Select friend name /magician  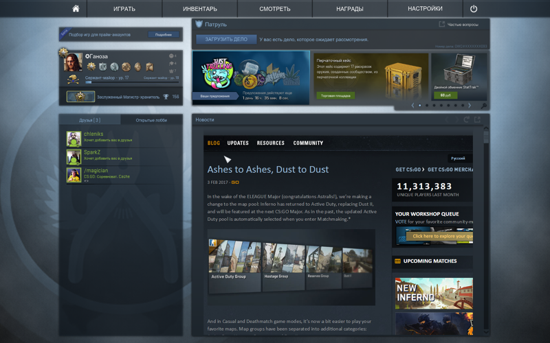click(x=96, y=170)
